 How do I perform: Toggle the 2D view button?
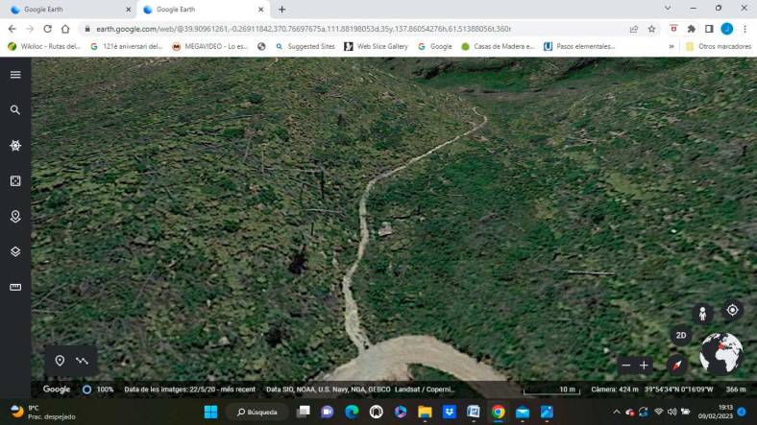point(681,336)
